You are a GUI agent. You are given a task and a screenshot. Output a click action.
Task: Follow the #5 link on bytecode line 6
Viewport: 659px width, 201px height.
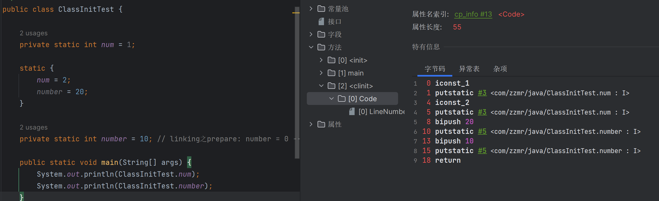click(482, 131)
